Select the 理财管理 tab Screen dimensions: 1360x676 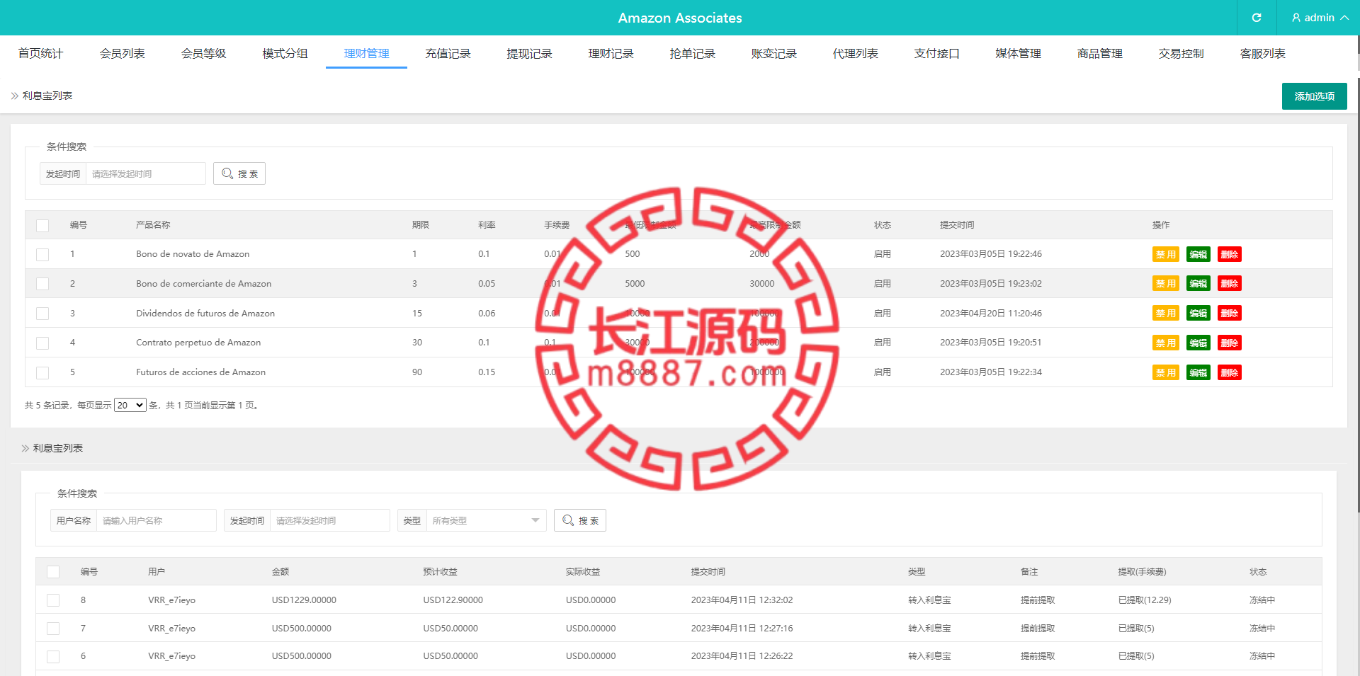point(366,53)
